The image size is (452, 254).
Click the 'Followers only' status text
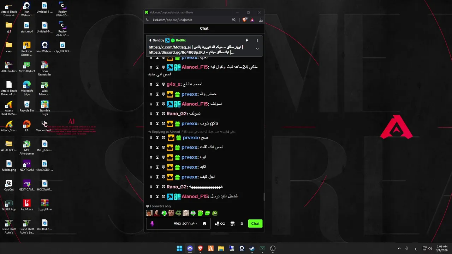(160, 206)
